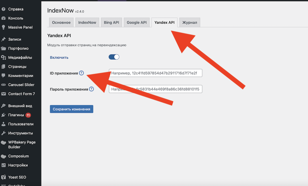This screenshot has width=308, height=186.
Task: Open Справка in the sidebar
Action: 16,9
